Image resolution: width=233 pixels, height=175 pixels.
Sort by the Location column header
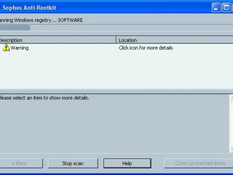click(x=175, y=40)
